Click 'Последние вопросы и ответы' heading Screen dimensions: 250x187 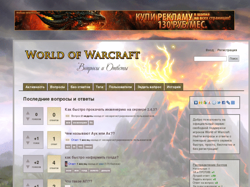pos(59,99)
